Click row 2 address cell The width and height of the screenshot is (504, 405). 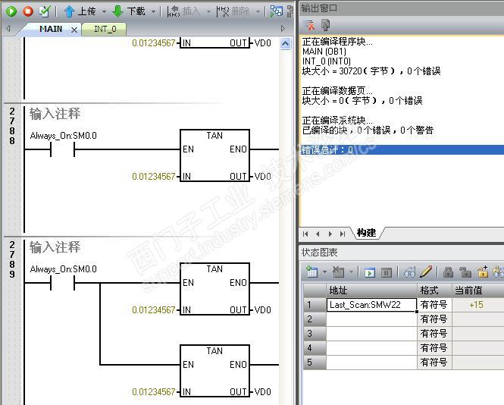pos(371,319)
